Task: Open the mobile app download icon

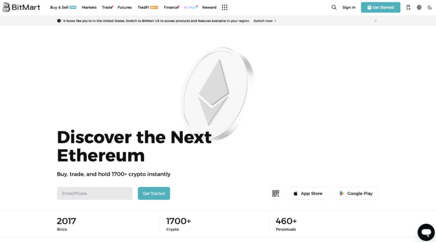Action: point(408,7)
